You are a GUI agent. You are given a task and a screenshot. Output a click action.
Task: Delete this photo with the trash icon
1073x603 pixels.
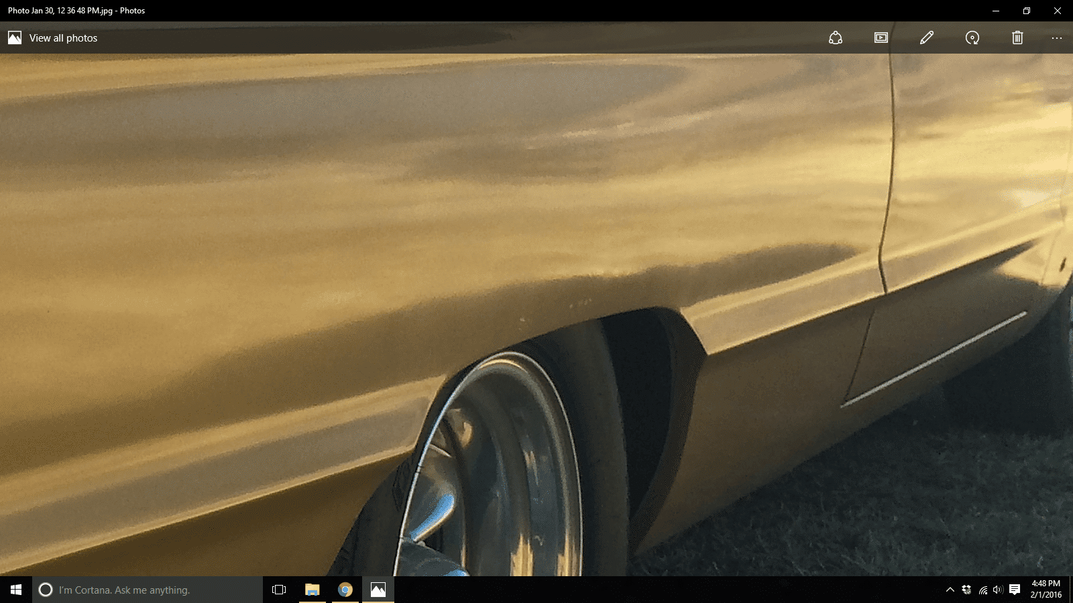tap(1017, 38)
